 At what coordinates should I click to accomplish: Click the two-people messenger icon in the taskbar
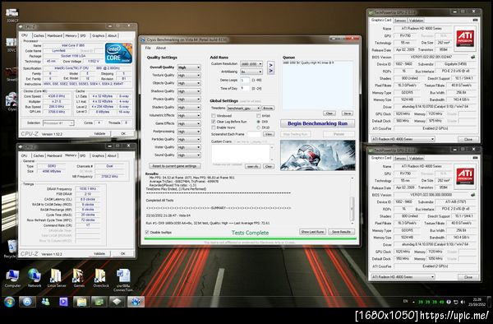(x=45, y=302)
